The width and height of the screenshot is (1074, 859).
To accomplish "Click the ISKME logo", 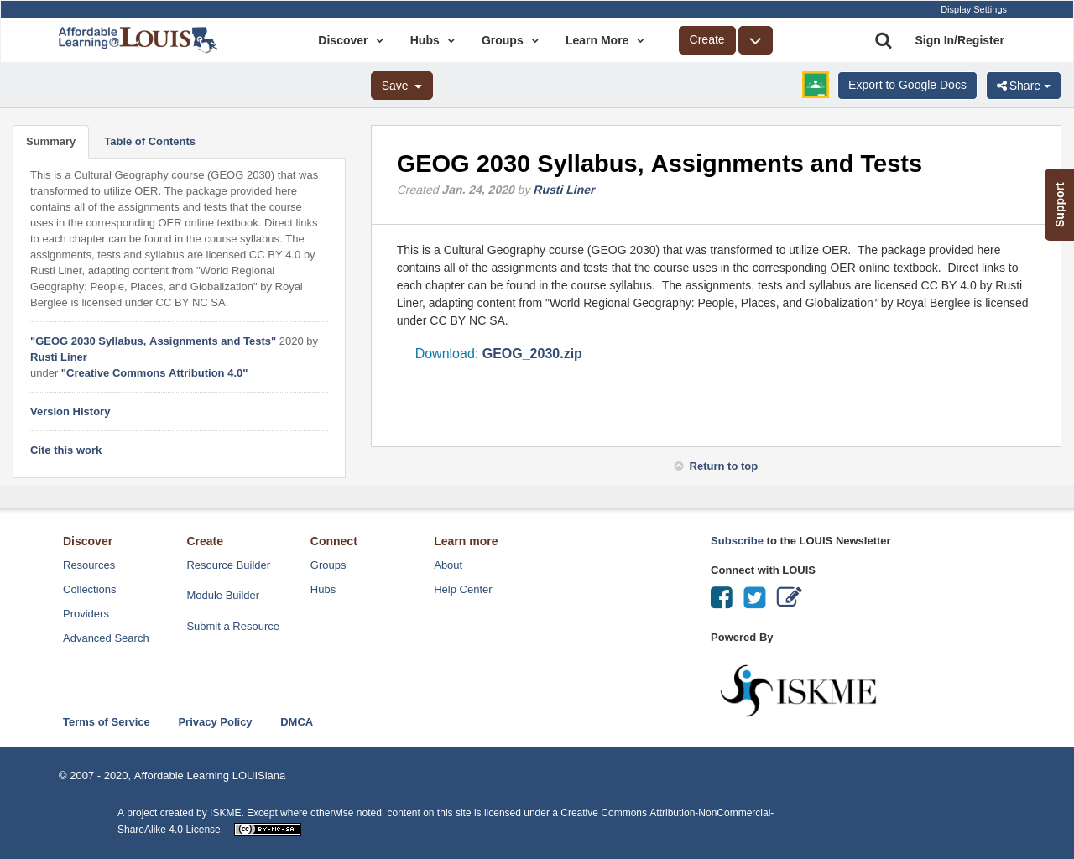I will (x=798, y=690).
